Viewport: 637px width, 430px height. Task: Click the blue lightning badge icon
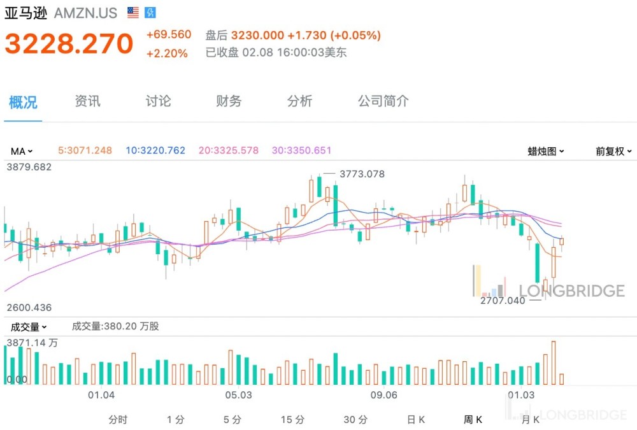pyautogui.click(x=150, y=13)
